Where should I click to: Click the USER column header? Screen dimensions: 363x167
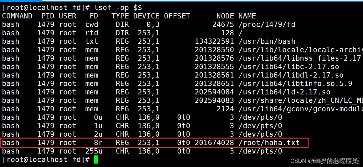68,16
